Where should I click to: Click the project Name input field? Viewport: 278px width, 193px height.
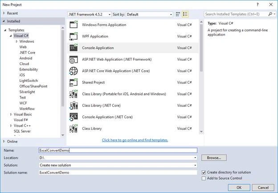click(118, 150)
